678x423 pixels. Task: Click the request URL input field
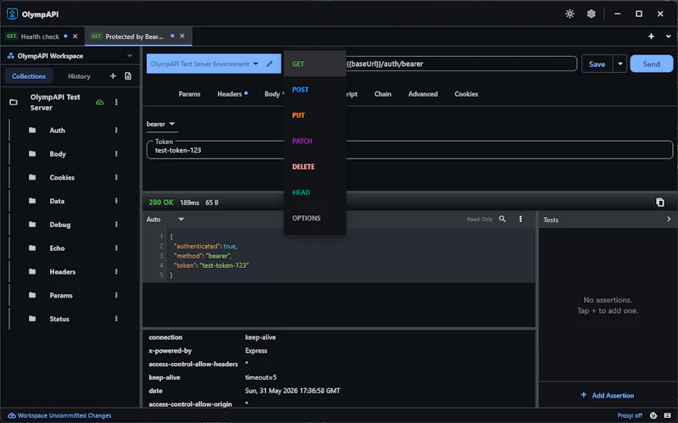point(461,64)
